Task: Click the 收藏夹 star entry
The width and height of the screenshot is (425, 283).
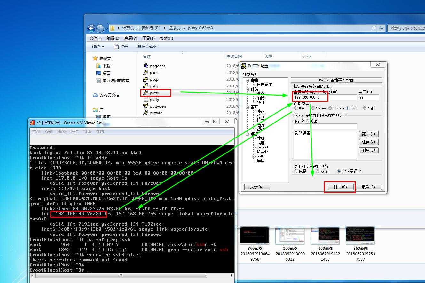Action: 102,58
